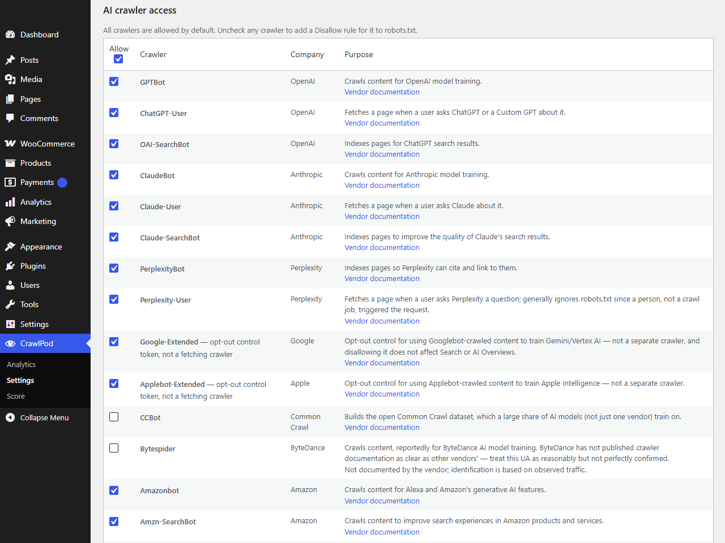This screenshot has width=725, height=543.
Task: Click the Posts pushpin icon
Action: click(10, 60)
